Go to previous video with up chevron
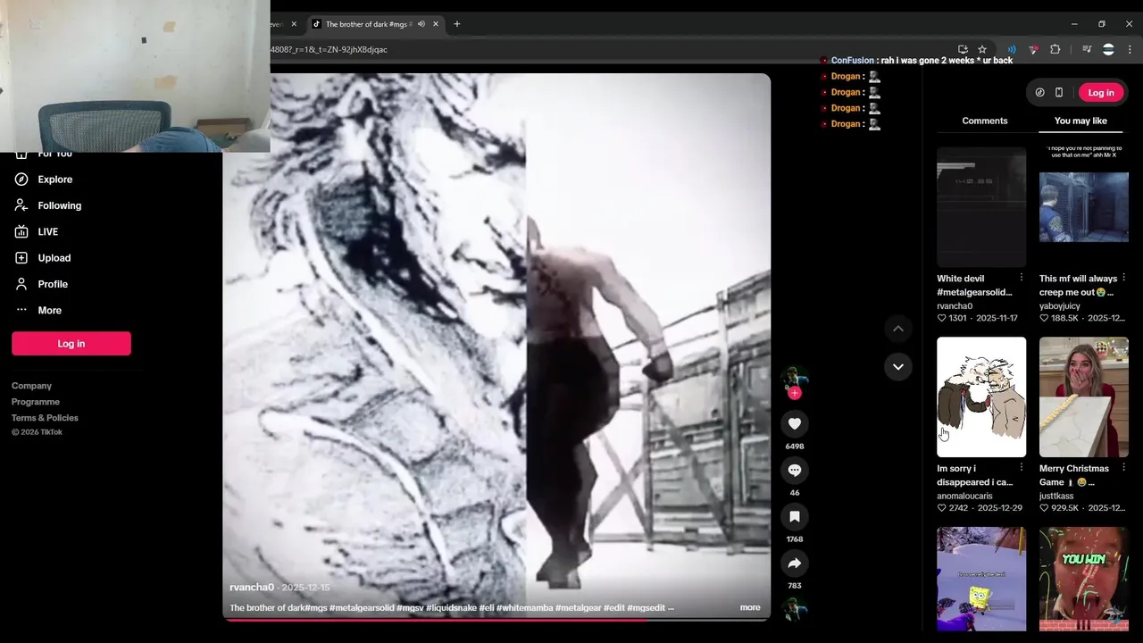Screen dimensions: 1143x643 (x=898, y=329)
